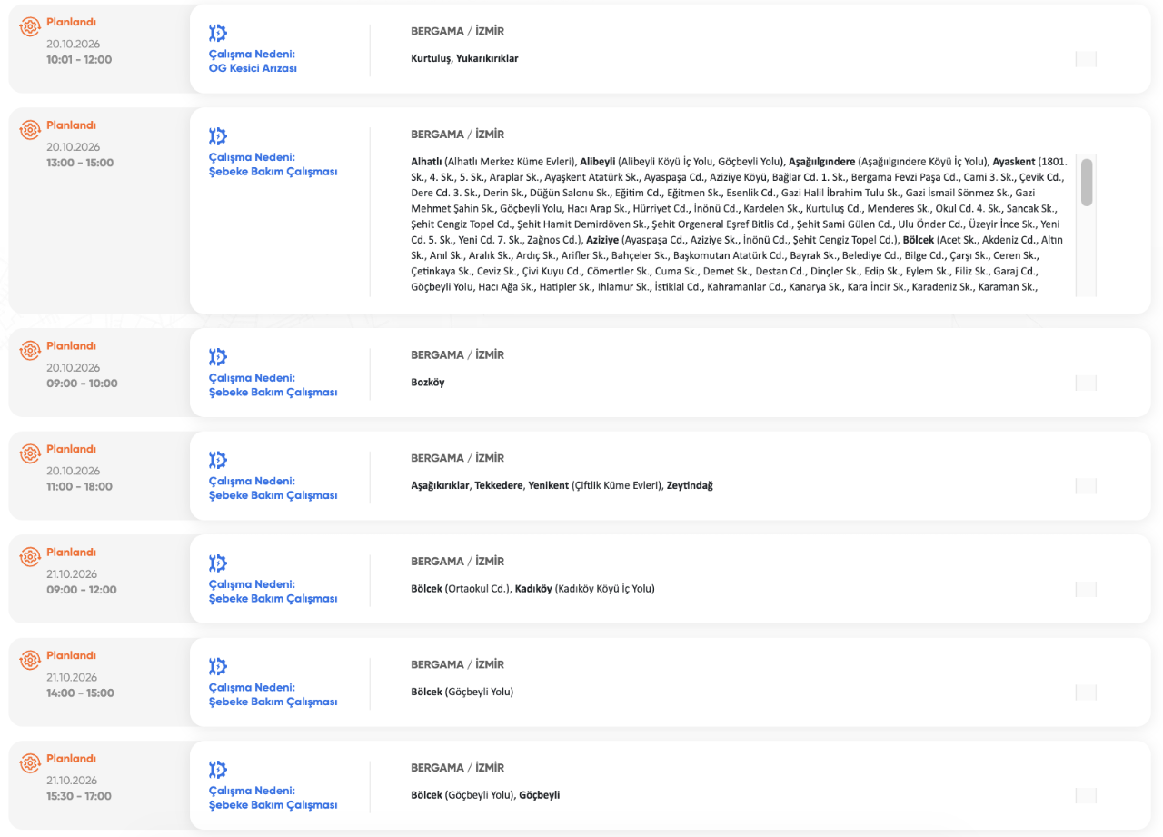Click the 'Zeytindağ' neighborhood name
Viewport: 1163px width, 837px height.
click(x=690, y=485)
